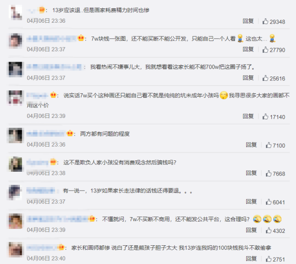Click the crown badge on 7w块钱 comment
Screen dimensions: 296x264
pos(81,38)
